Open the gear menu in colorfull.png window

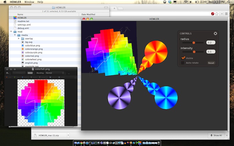click(7, 73)
